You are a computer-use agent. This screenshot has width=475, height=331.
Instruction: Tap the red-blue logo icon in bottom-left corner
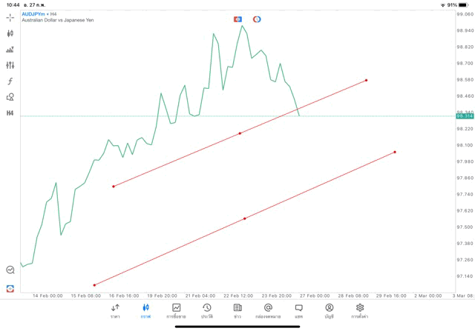point(10,288)
